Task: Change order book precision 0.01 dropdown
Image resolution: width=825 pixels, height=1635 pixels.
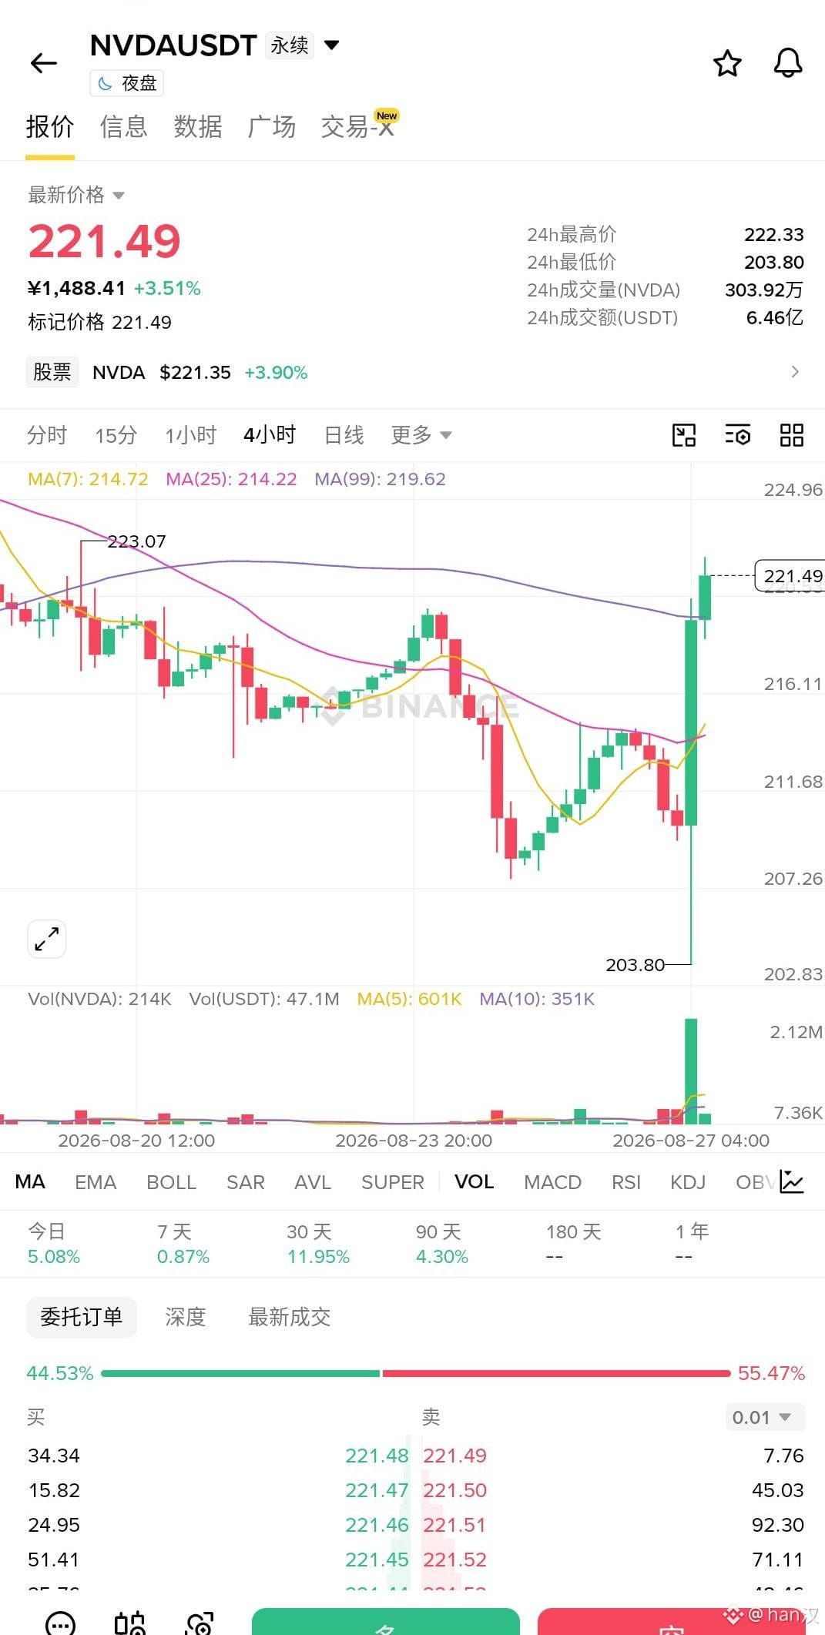Action: (765, 1417)
